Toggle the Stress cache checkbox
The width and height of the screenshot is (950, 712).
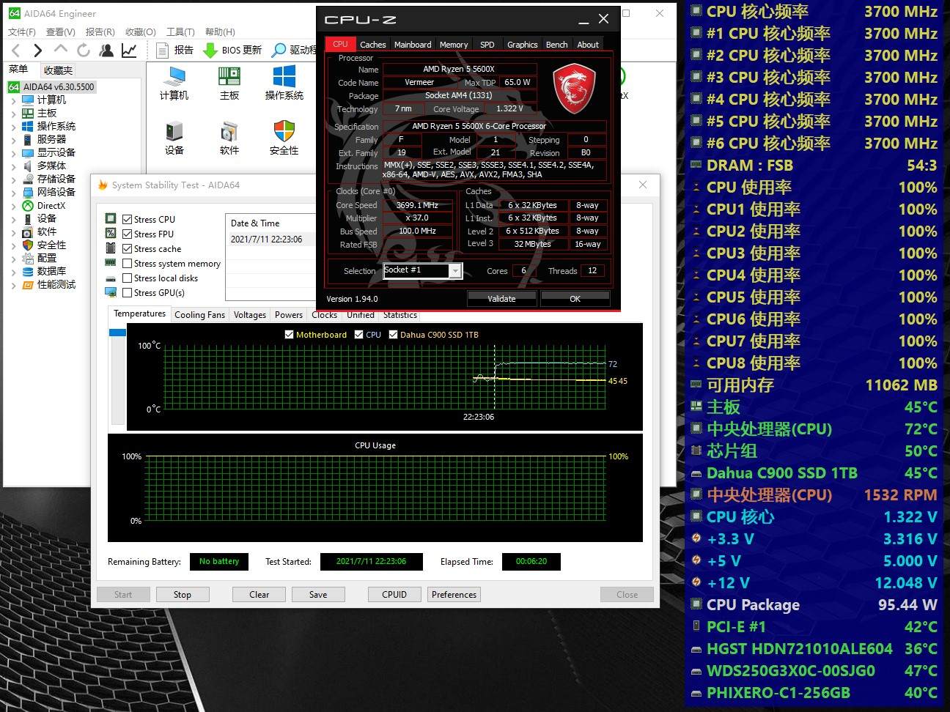(128, 248)
